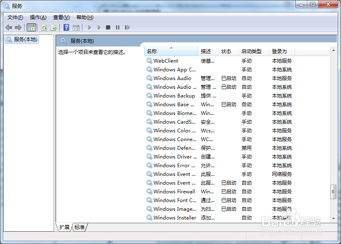This screenshot has width=341, height=244.
Task: Select the Windows Conne... service
Action: coord(237,139)
